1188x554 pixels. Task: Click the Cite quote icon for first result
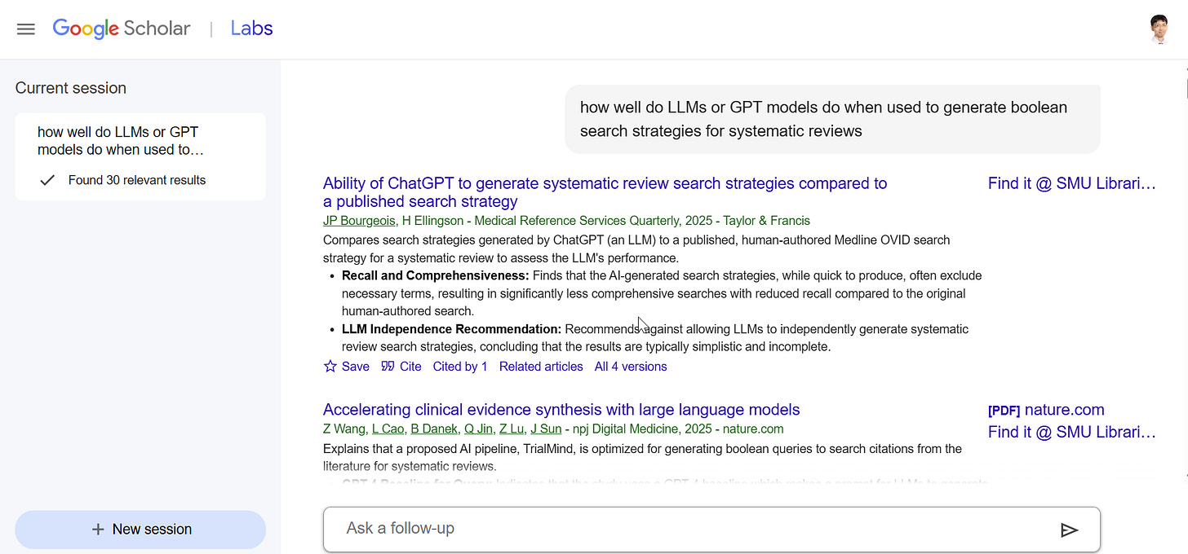coord(388,367)
